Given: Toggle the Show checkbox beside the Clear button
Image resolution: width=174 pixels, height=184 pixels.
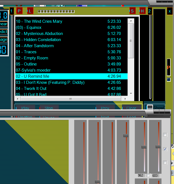Looking at the screenshot, I should [x=150, y=107].
